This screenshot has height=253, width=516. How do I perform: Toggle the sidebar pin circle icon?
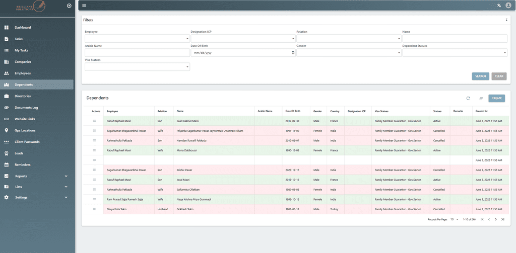coord(69,6)
